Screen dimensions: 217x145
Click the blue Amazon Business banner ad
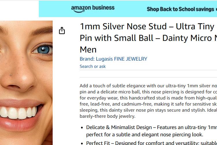click(x=128, y=9)
